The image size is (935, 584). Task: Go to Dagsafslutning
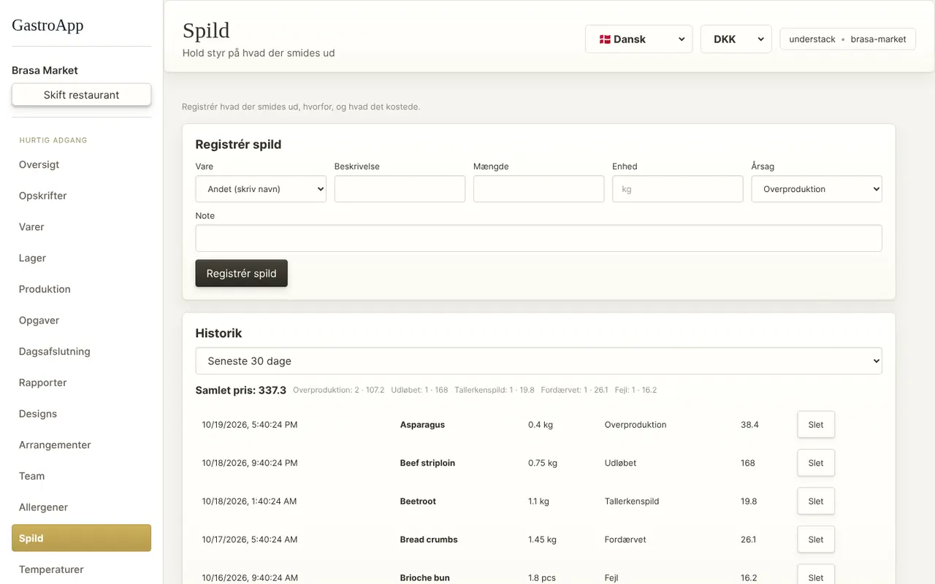81,352
